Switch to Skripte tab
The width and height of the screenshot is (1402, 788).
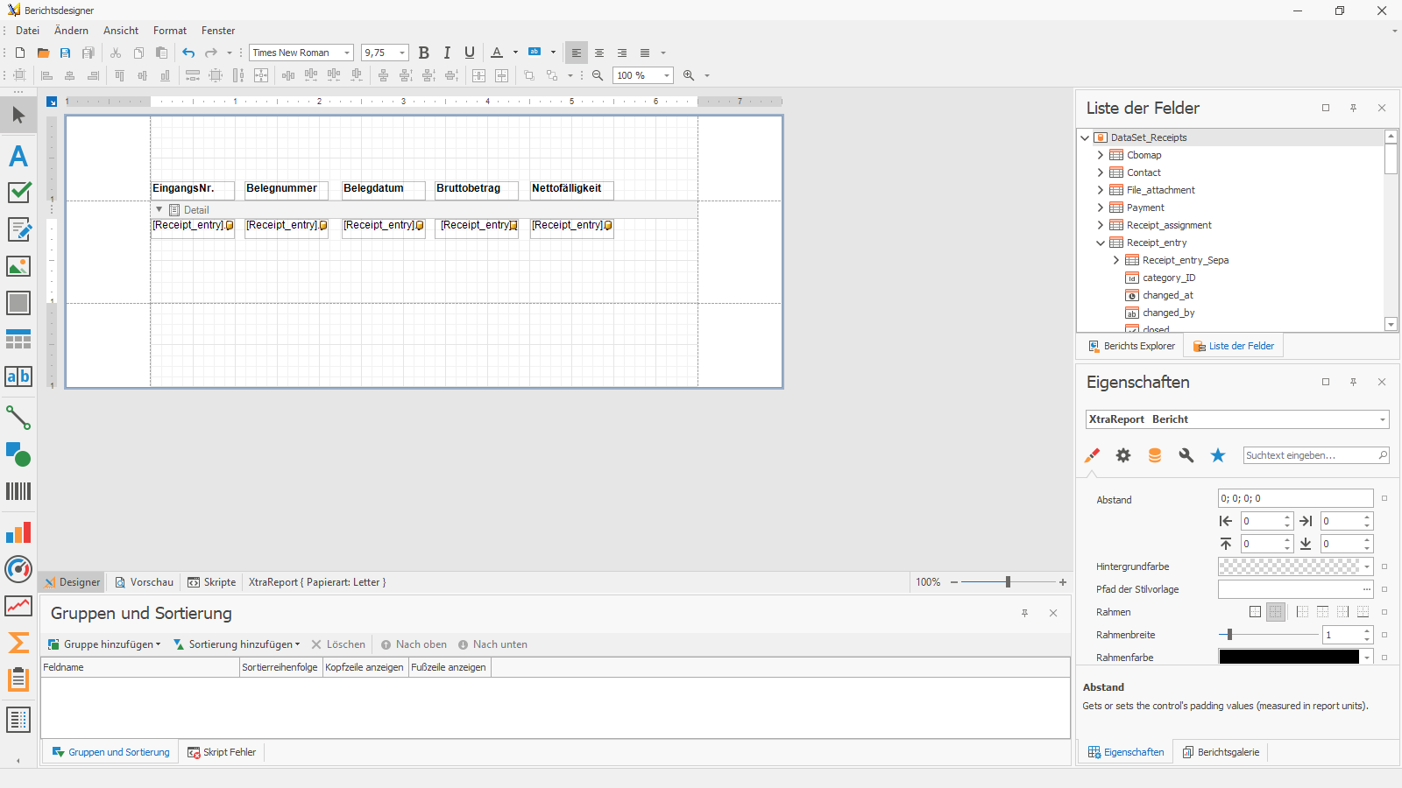[212, 582]
